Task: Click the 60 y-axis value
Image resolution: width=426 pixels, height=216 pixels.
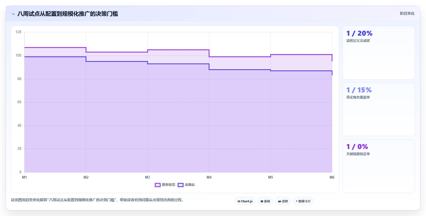Action: point(19,102)
